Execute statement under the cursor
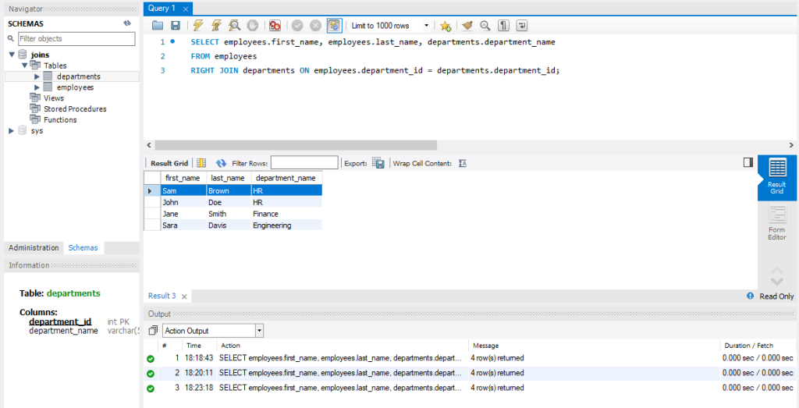 click(x=216, y=26)
